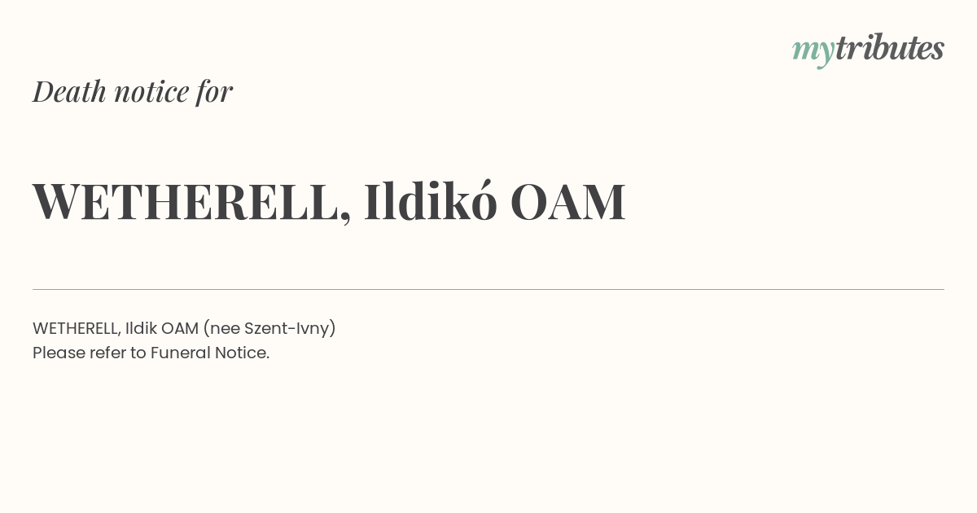977x513 pixels.
Task: Click the "Please refer to Funeral Notice." sentence
Action: [151, 353]
